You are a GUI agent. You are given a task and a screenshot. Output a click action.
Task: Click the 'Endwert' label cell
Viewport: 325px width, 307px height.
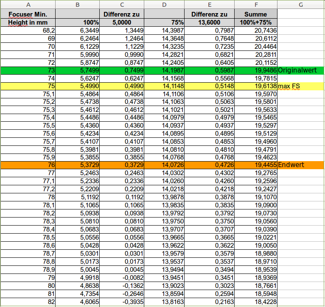pyautogui.click(x=301, y=165)
